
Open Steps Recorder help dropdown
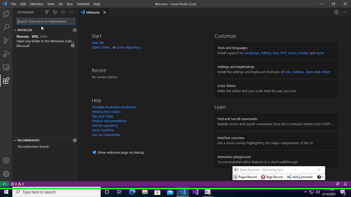[x=320, y=177]
